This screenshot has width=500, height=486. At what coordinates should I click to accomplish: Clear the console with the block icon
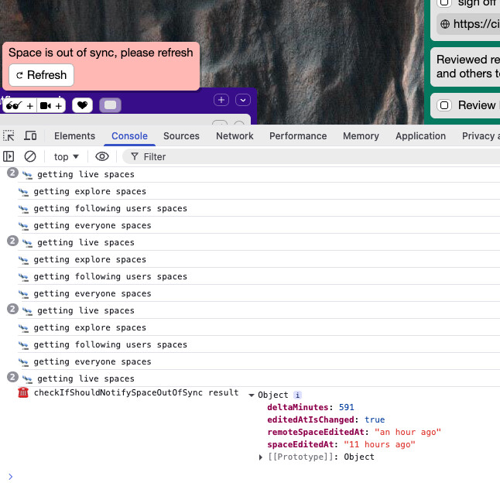30,156
